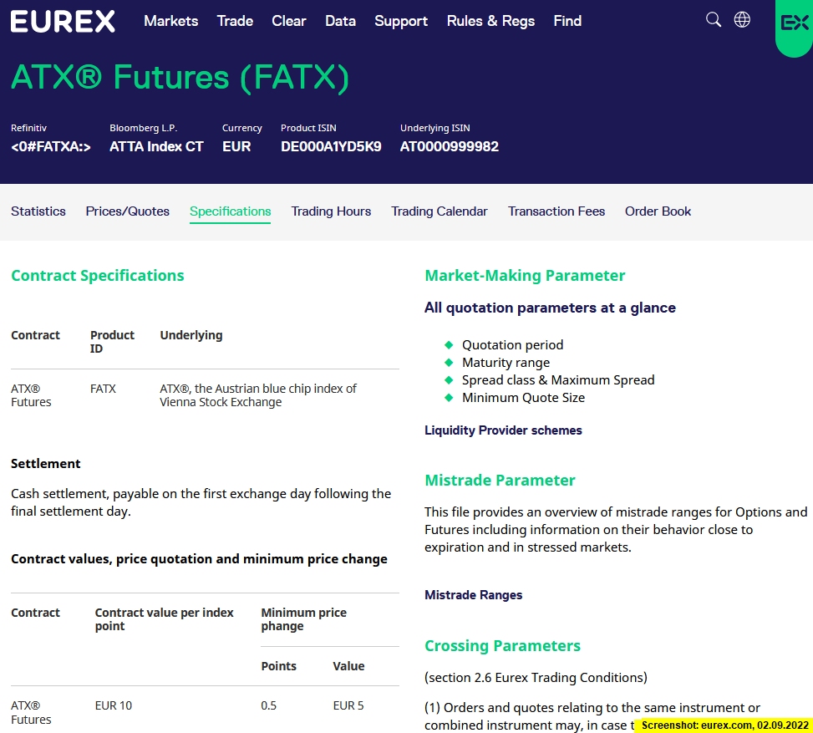Click the ATX® Futures (FATX) page title

point(180,78)
